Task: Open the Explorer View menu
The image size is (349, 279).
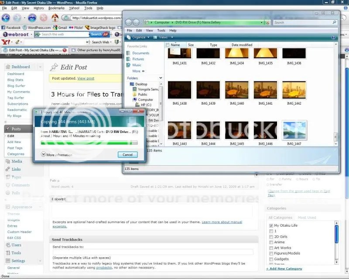Action: point(149,31)
